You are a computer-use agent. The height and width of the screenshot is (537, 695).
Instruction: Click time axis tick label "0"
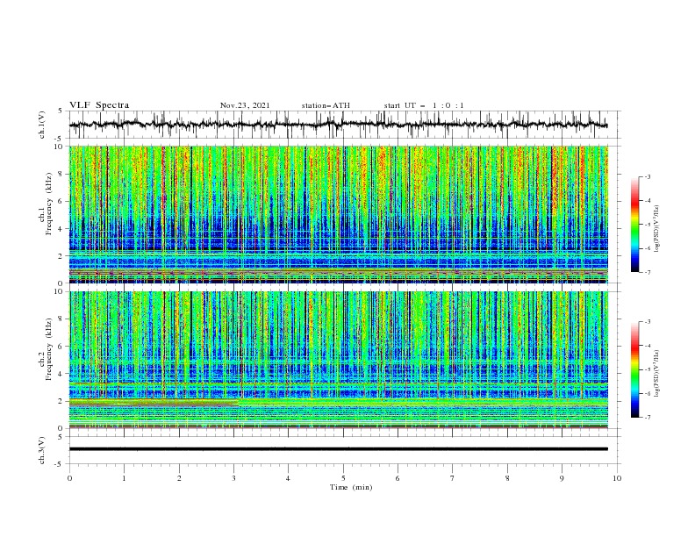pyautogui.click(x=69, y=478)
